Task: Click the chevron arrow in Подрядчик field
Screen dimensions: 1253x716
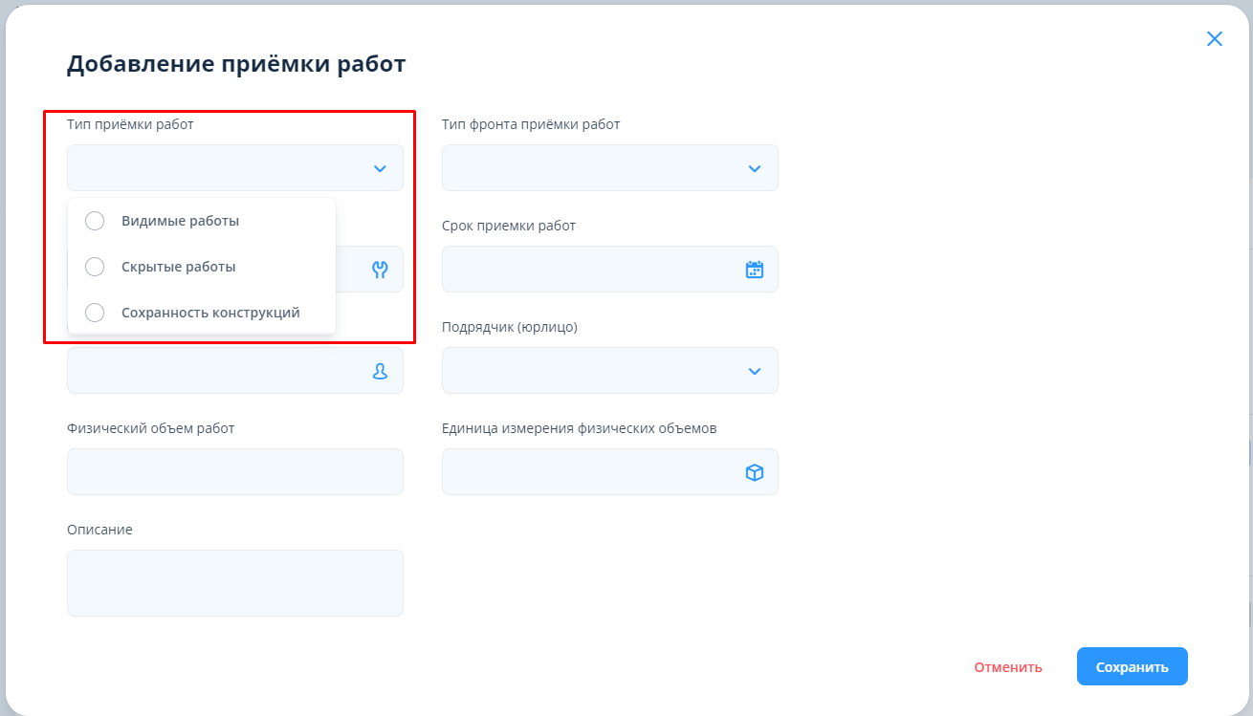Action: (x=754, y=371)
